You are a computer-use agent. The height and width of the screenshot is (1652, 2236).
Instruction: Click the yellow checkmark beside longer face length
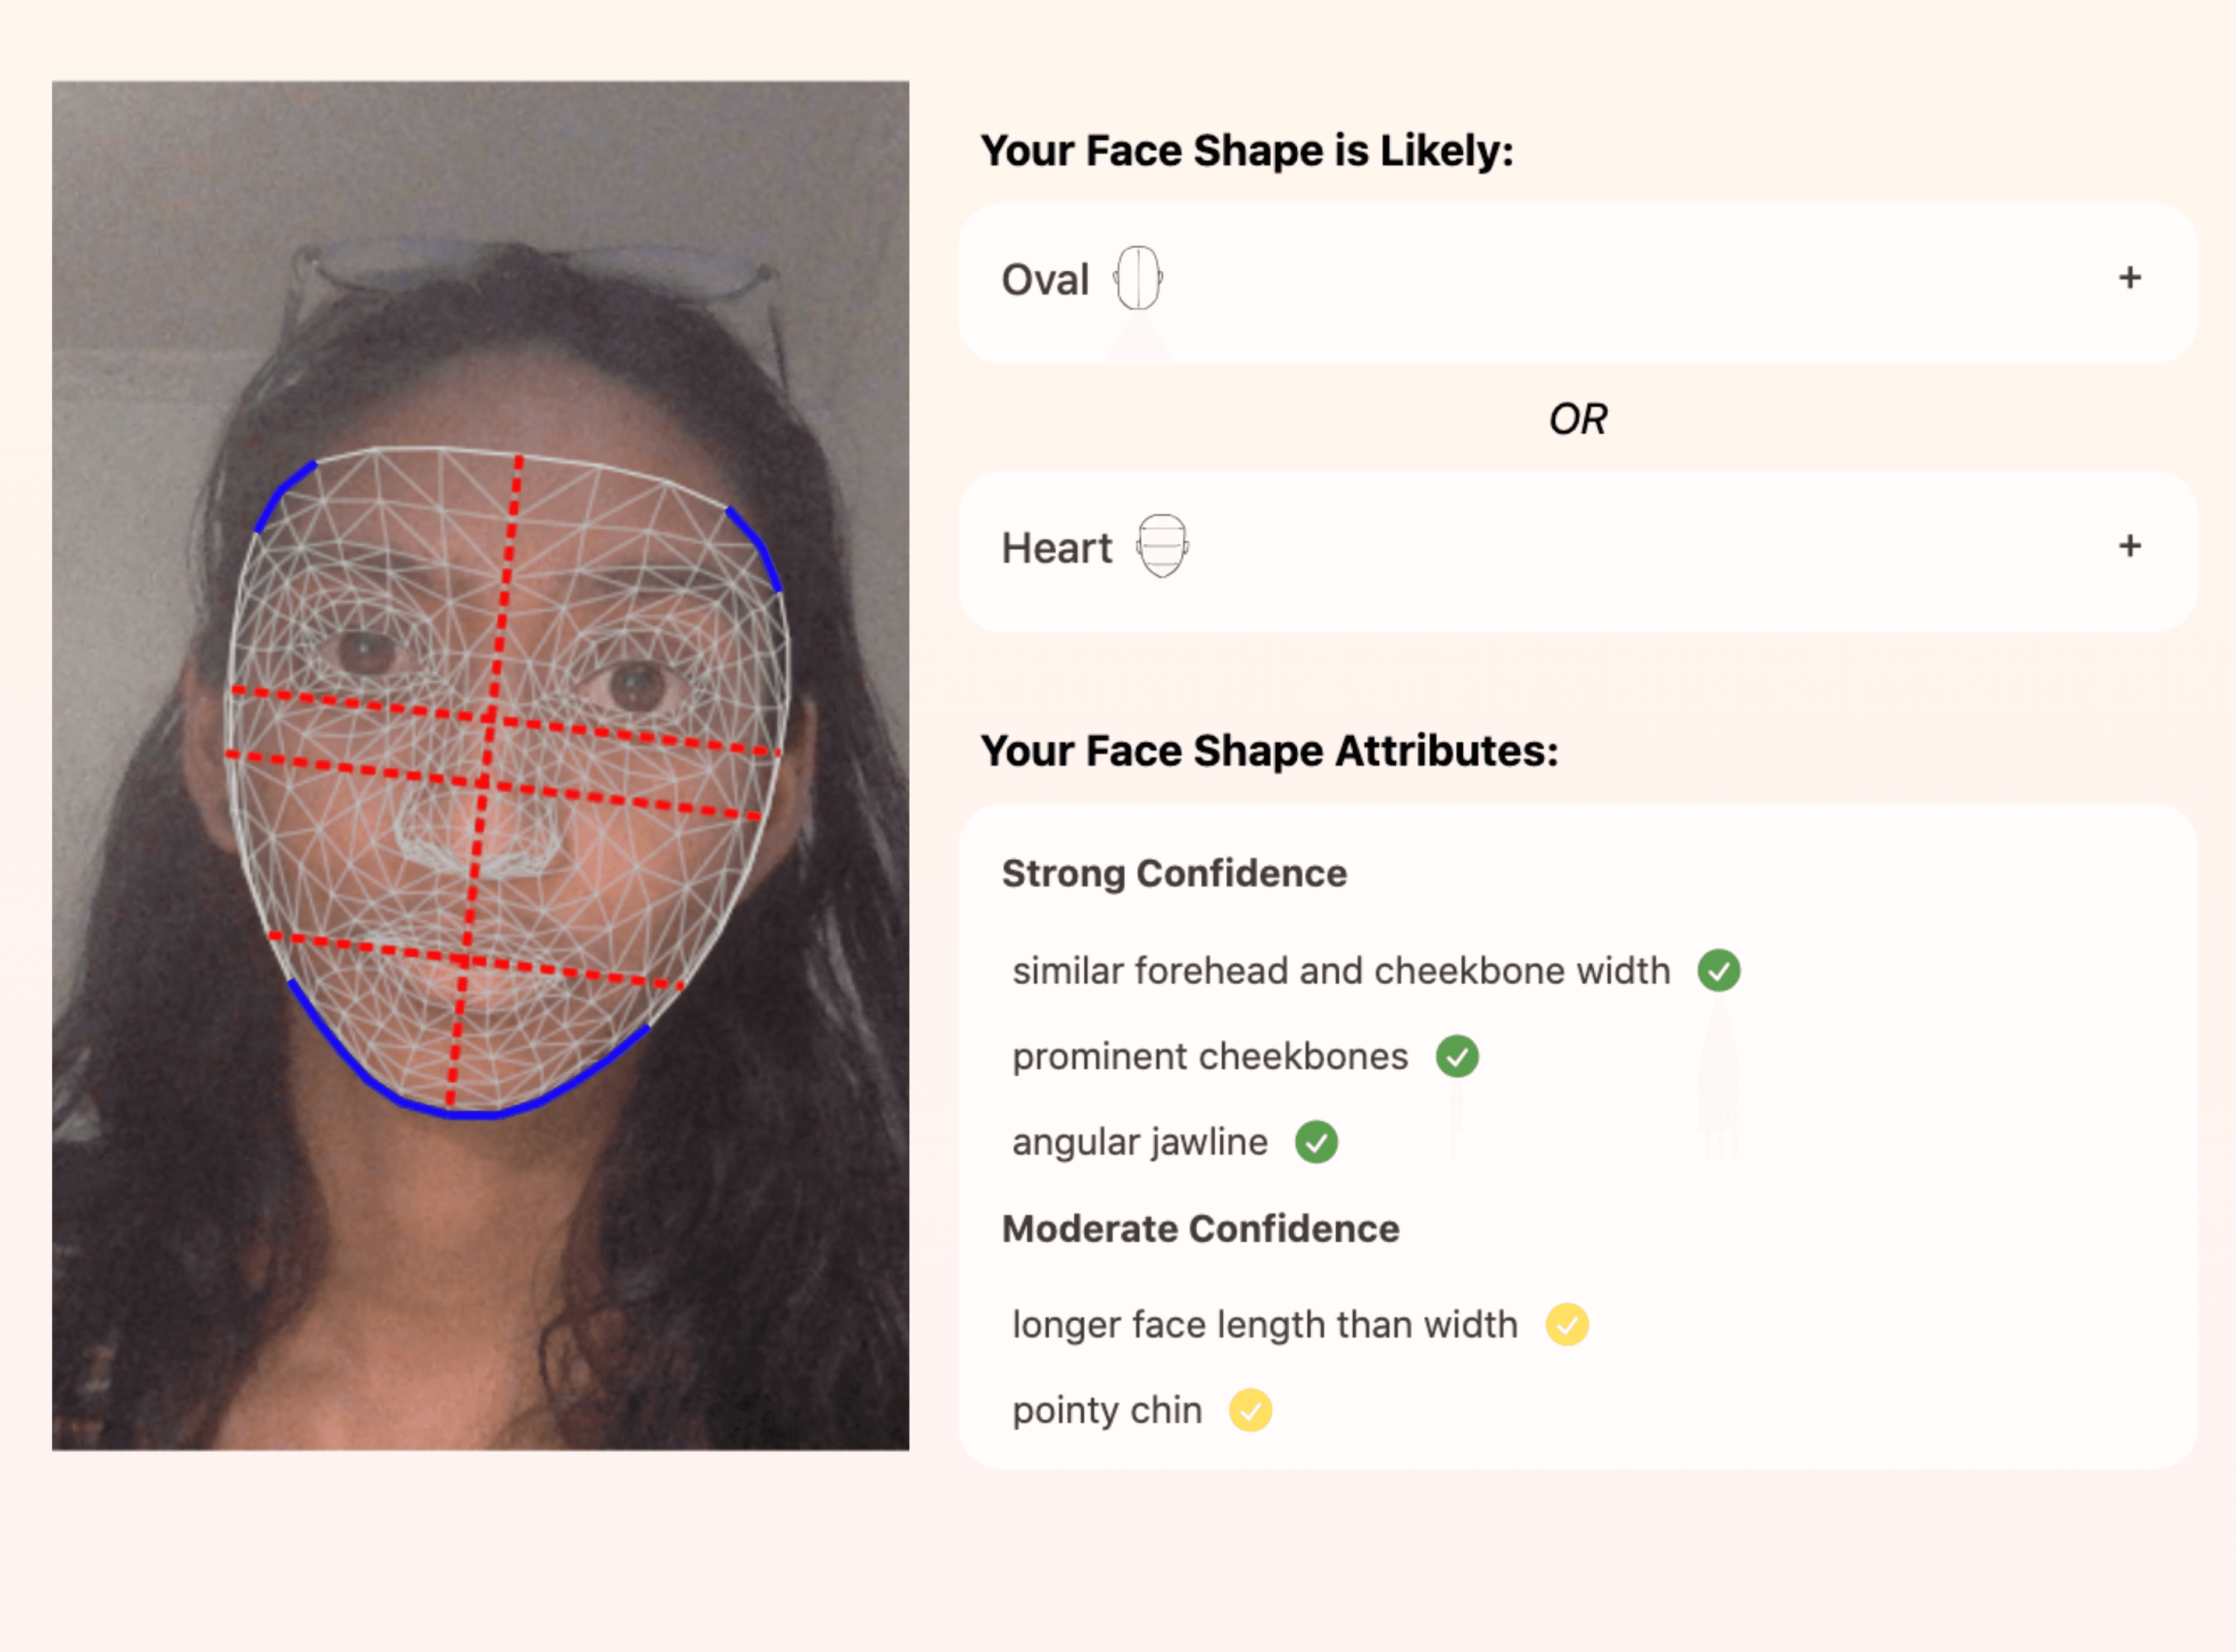click(1569, 1324)
